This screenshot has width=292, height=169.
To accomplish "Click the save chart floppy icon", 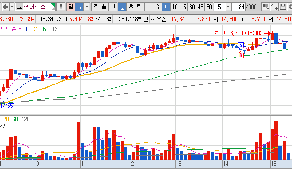I will [x=283, y=7].
